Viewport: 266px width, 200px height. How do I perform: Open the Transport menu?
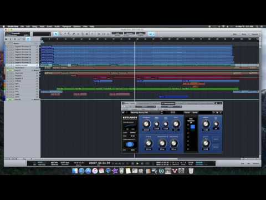tap(66, 27)
